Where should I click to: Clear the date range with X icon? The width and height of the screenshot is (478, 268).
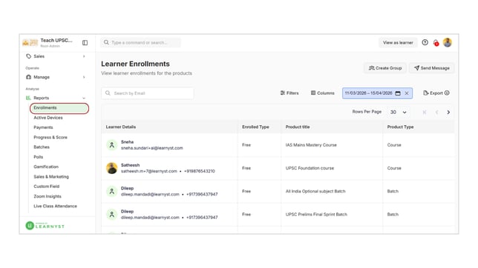(x=407, y=93)
